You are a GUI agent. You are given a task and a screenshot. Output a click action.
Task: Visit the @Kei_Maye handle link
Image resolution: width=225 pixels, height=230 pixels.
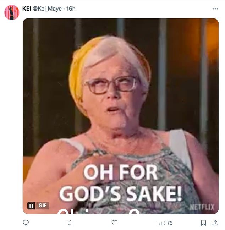tap(47, 9)
